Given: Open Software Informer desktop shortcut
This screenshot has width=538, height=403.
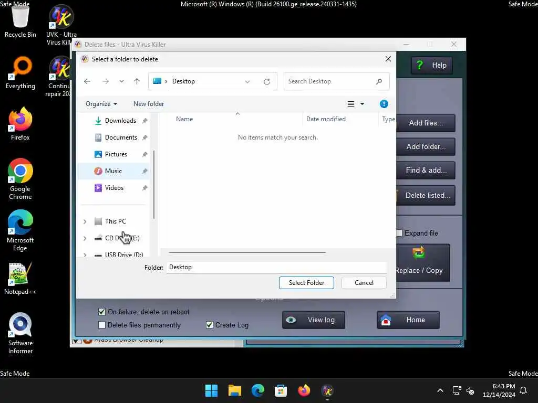Looking at the screenshot, I should pyautogui.click(x=20, y=333).
